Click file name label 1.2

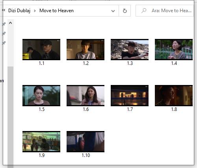point(86,63)
